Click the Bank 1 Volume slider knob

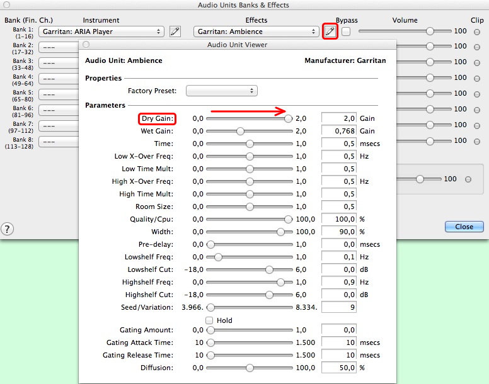point(430,31)
